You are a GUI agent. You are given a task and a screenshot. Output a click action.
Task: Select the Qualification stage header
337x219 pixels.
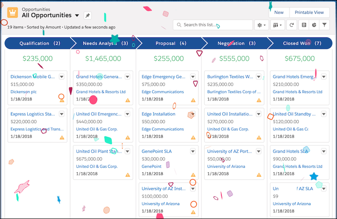pyautogui.click(x=40, y=43)
